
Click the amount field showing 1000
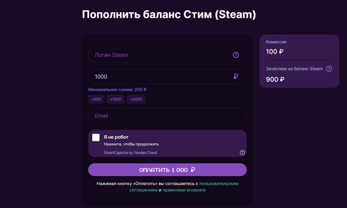click(159, 77)
